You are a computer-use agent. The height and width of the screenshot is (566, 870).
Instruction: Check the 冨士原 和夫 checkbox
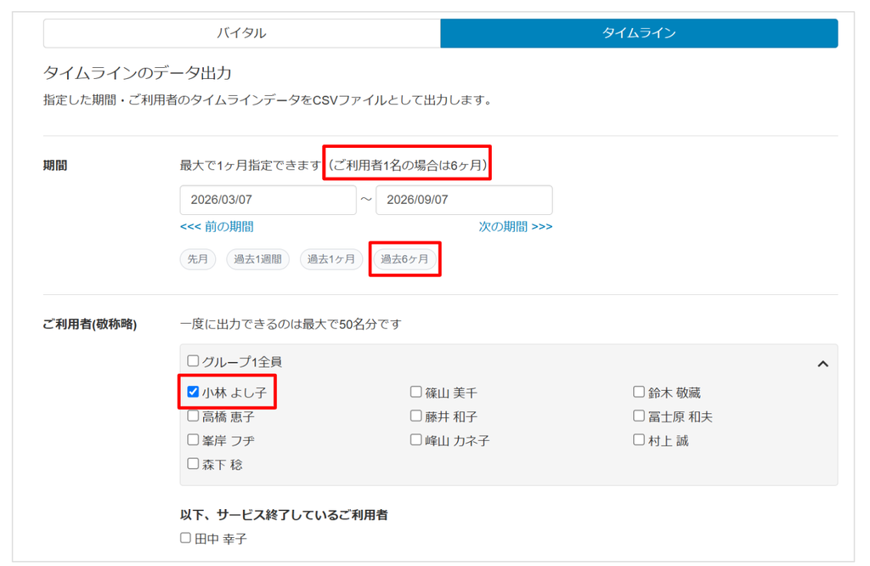[x=639, y=416]
